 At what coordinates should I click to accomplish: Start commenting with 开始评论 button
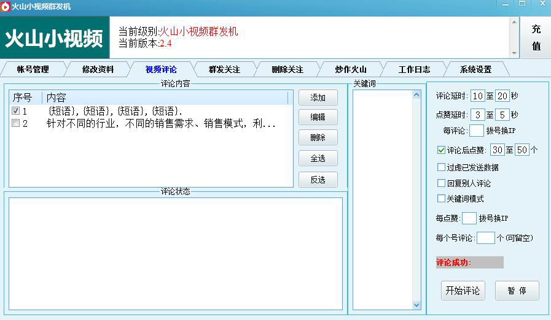click(x=463, y=291)
